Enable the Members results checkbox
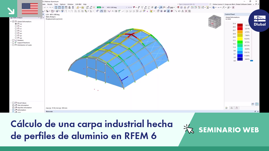269x151 pixels. tap(13, 40)
